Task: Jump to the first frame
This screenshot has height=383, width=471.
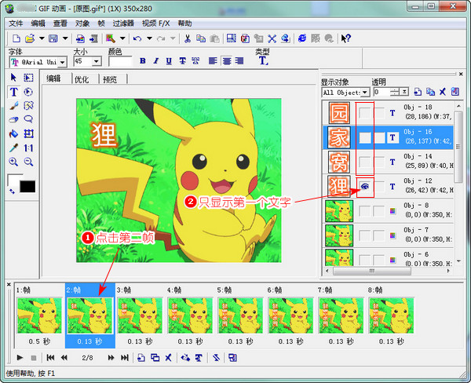Action: 50,357
